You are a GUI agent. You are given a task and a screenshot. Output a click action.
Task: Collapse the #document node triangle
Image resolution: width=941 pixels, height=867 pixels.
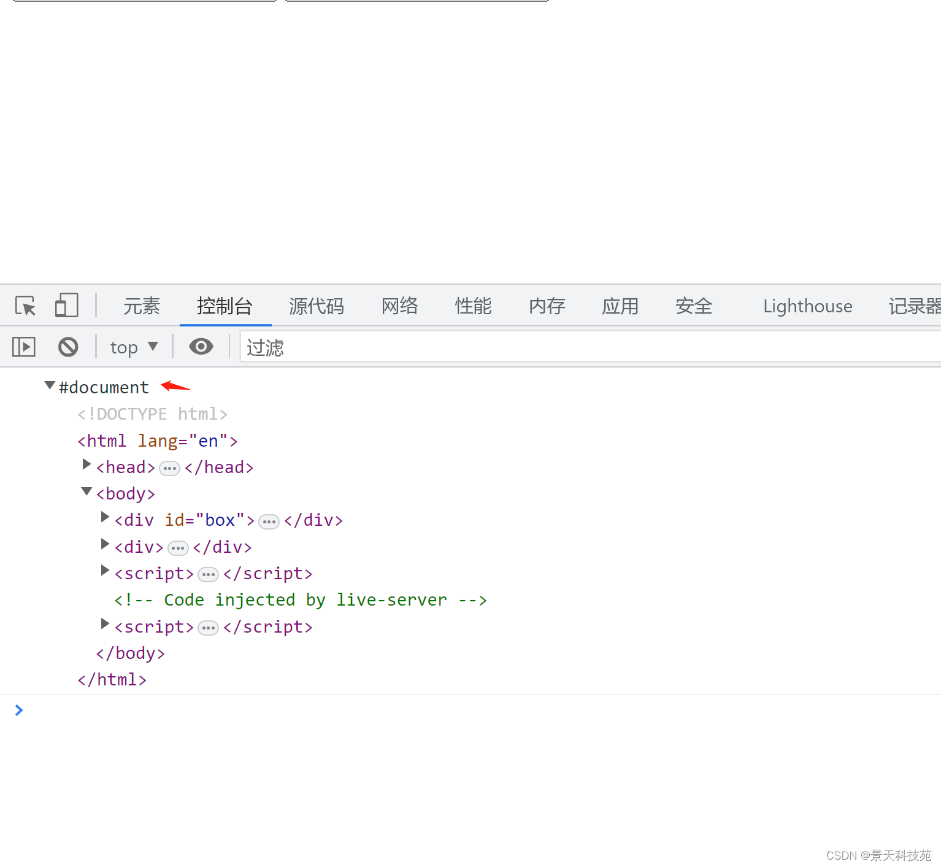tap(50, 385)
